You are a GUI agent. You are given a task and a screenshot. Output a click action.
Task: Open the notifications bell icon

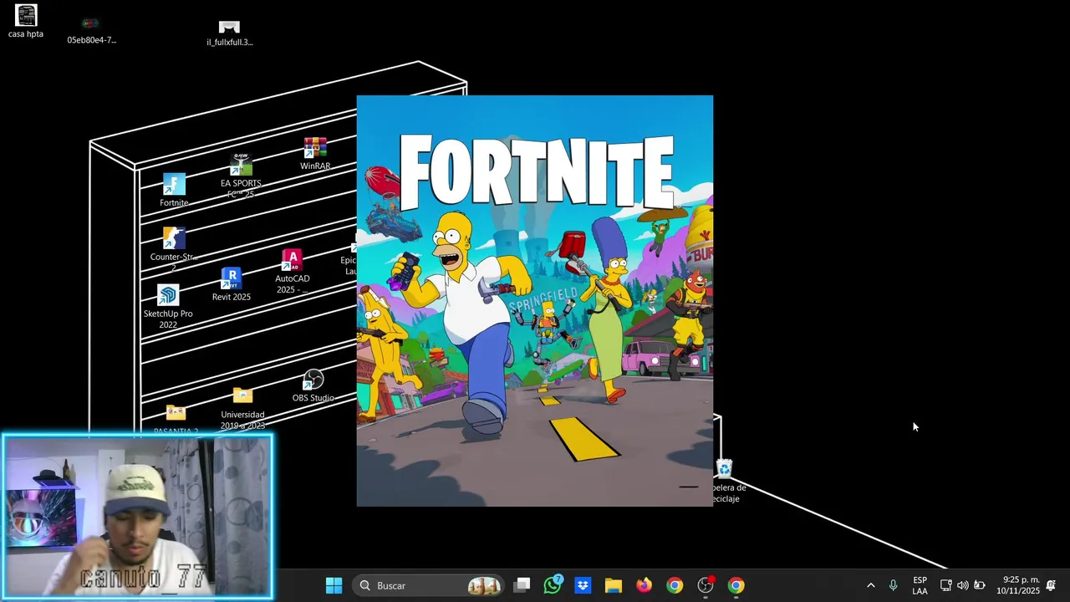click(x=1051, y=585)
